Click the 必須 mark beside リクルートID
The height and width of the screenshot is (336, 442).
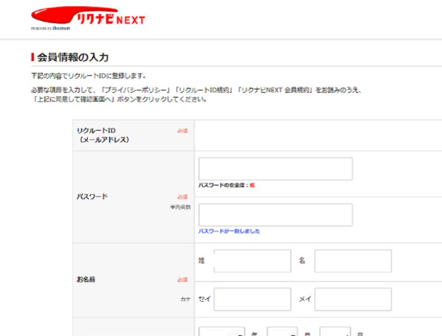click(183, 131)
